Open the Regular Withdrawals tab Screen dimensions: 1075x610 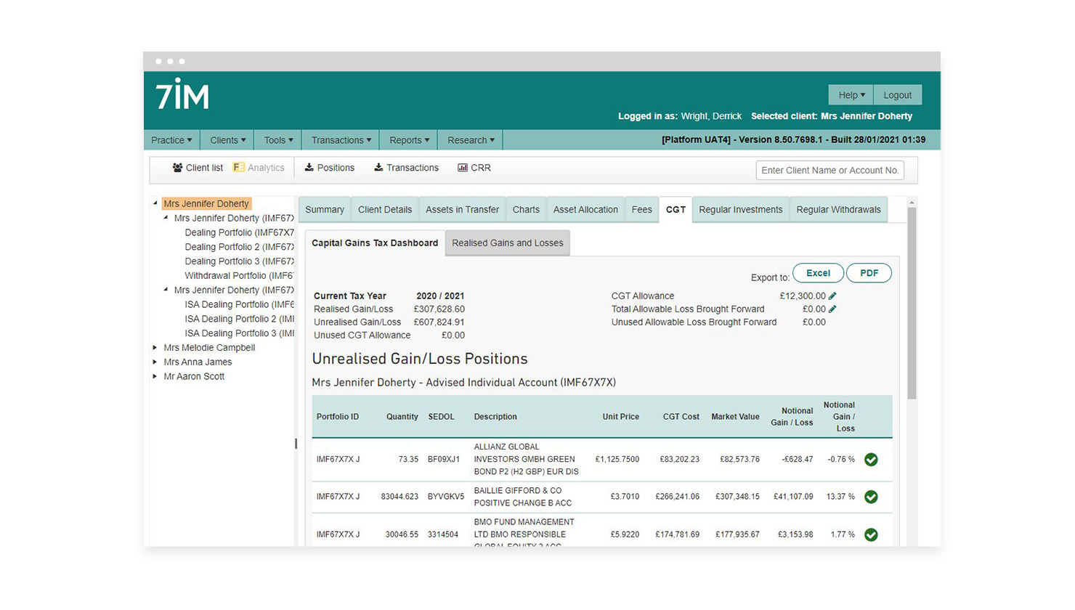pos(838,210)
